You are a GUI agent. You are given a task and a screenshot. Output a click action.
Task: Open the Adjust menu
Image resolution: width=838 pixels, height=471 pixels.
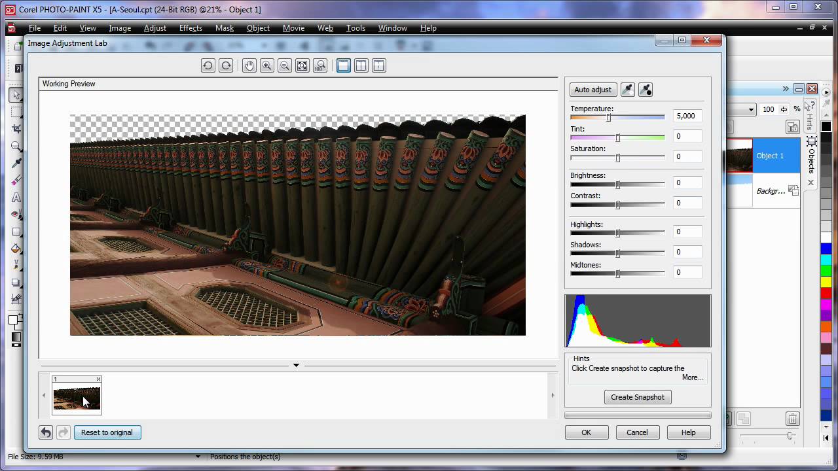(x=155, y=28)
